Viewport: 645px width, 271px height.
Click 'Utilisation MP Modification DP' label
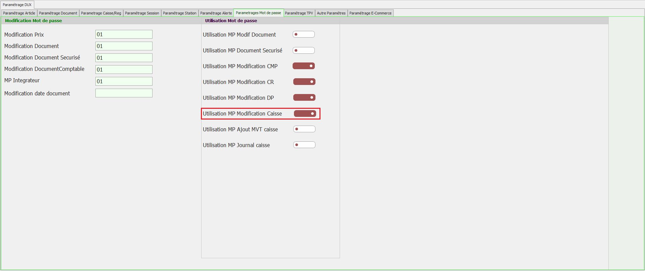click(239, 98)
